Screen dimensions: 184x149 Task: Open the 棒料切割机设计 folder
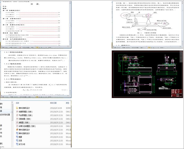24,108
